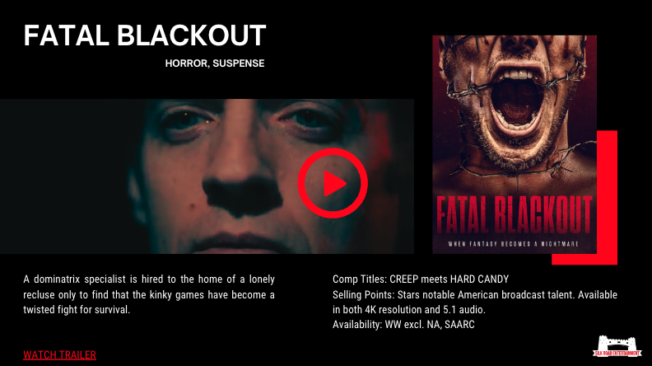Click the red rectangle behind the poster
This screenshot has height=366, width=652.
[607, 197]
